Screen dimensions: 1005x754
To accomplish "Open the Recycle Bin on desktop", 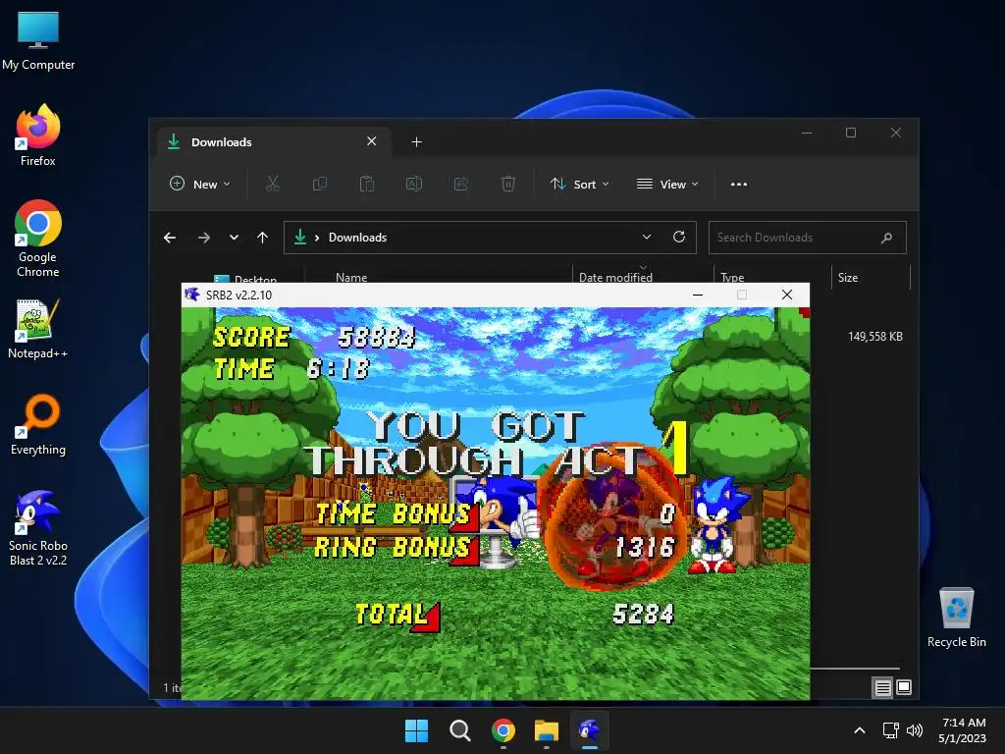I will pos(956,619).
